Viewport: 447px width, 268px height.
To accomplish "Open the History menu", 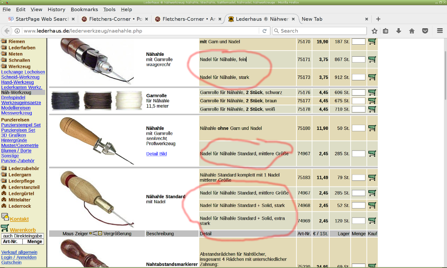I will pyautogui.click(x=56, y=9).
